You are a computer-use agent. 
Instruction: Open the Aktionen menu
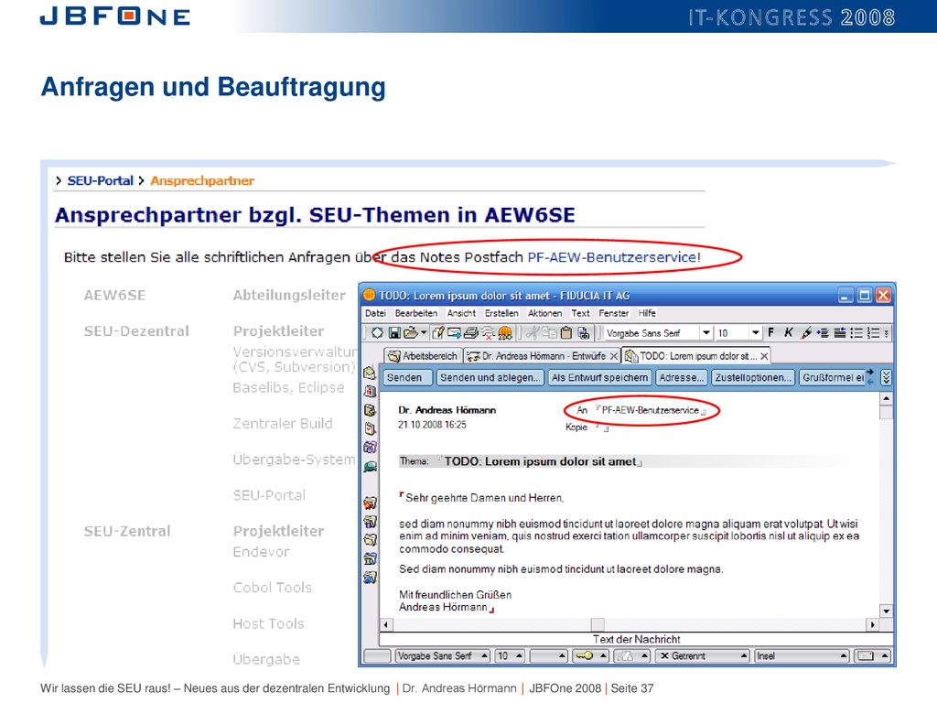pos(545,313)
